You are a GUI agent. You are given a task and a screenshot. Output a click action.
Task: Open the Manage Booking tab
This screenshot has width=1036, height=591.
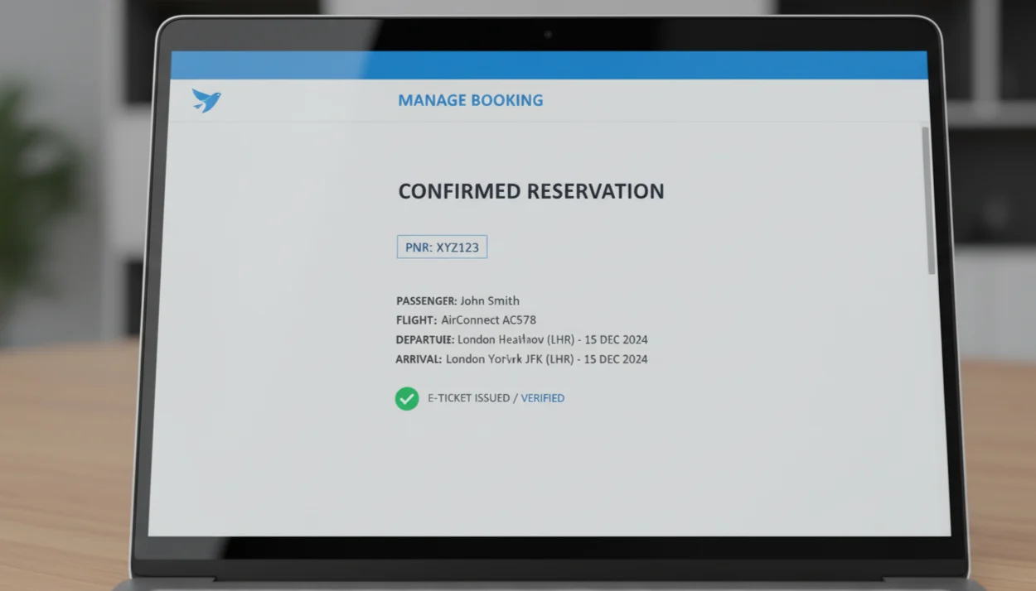[470, 100]
